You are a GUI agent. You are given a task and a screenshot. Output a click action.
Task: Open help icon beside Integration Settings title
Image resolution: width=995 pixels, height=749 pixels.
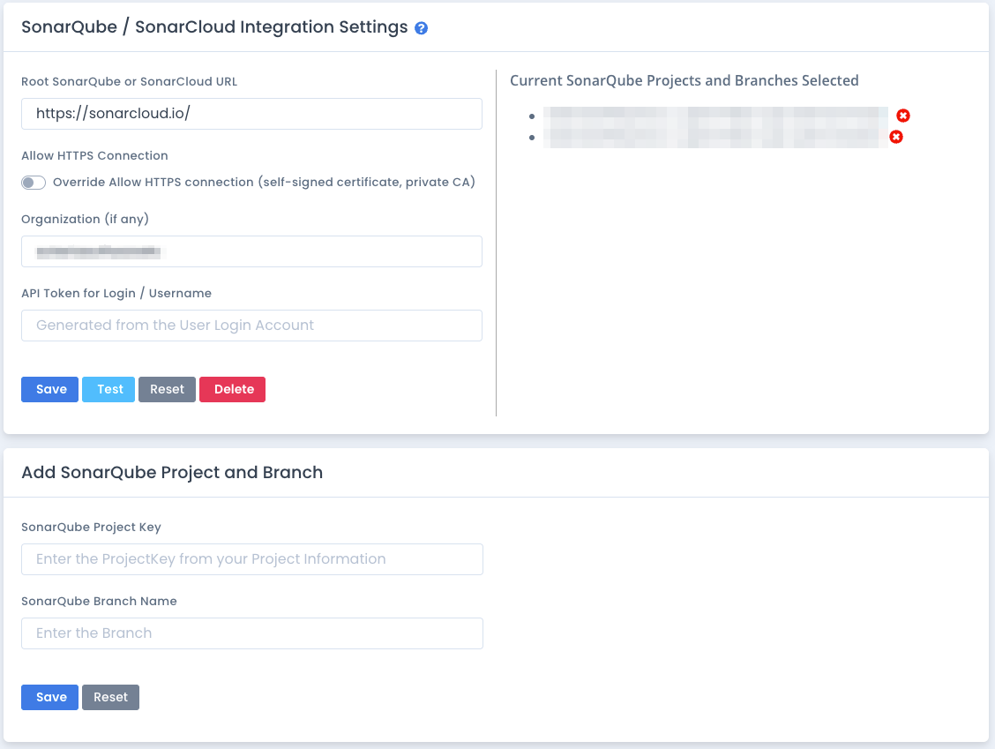tap(422, 28)
